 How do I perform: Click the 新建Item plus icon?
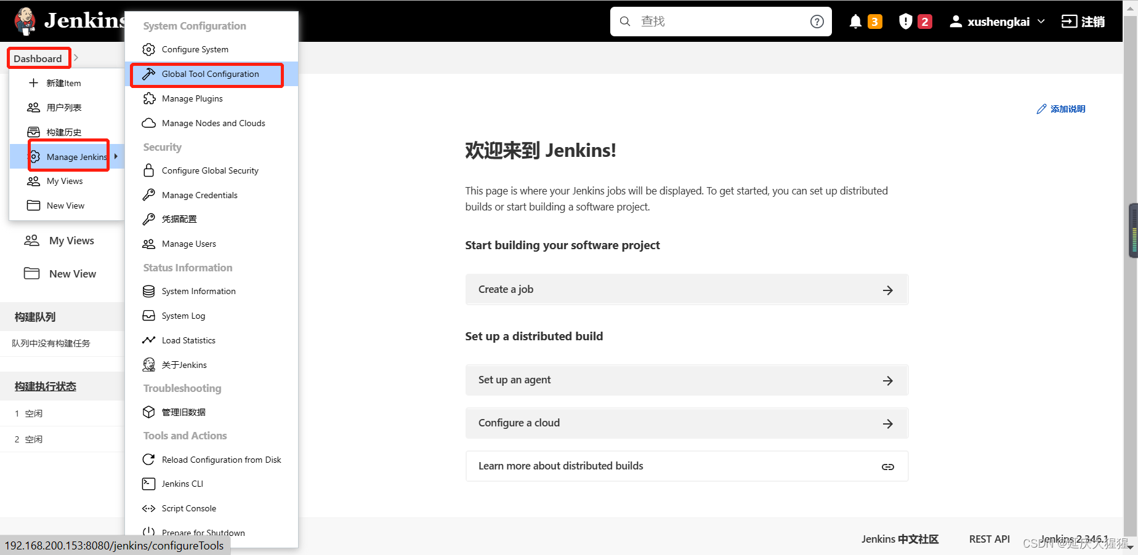[x=34, y=82]
